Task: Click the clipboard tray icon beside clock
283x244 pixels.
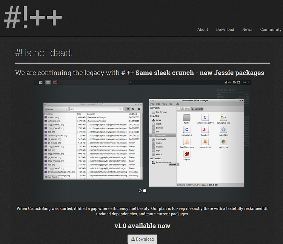Action: pos(238,82)
